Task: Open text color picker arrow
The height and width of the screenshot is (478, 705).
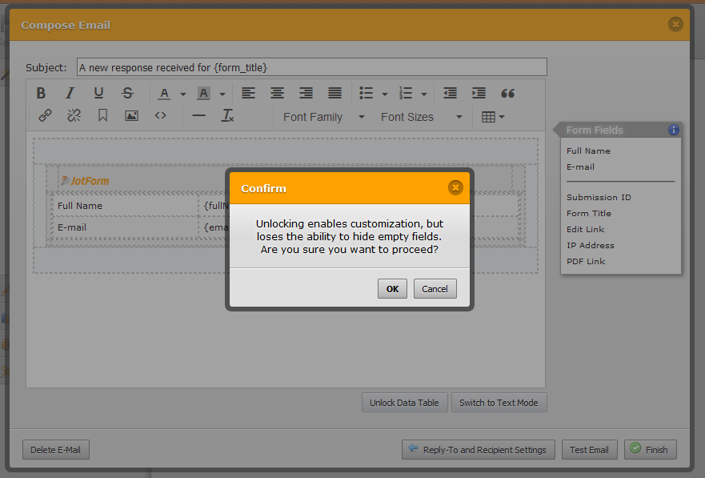Action: [x=183, y=94]
